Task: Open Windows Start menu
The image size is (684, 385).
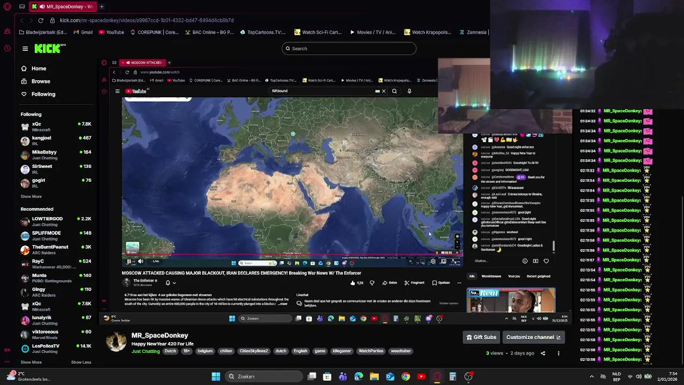Action: [216, 376]
